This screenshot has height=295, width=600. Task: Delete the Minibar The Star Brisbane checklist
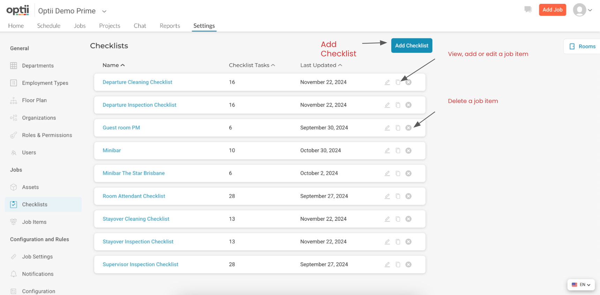(408, 173)
